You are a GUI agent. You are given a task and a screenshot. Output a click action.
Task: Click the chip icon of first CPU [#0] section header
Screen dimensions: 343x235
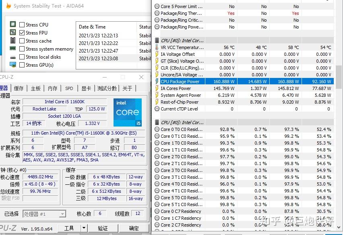click(157, 40)
